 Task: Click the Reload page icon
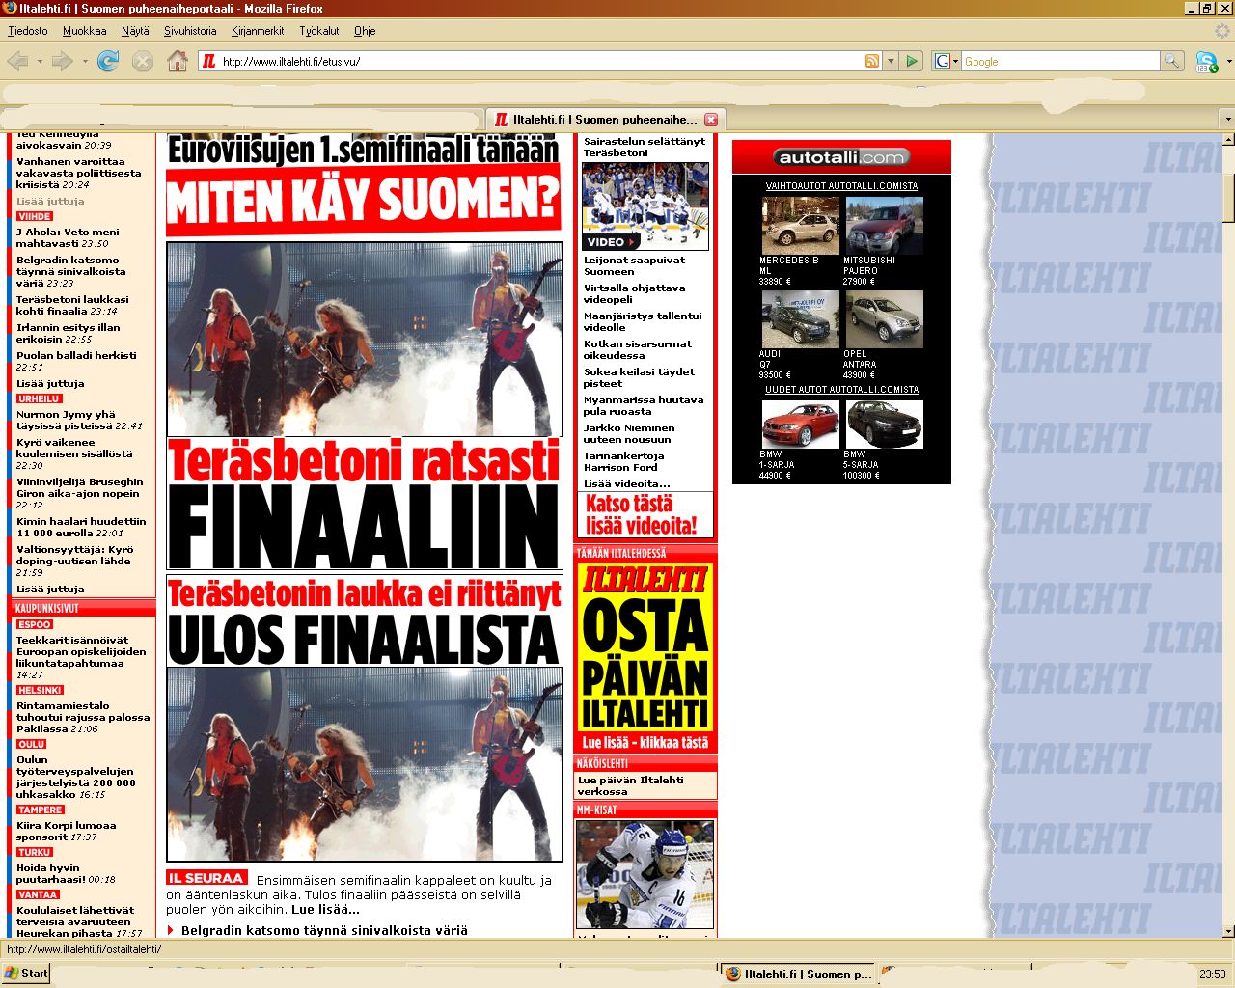tap(108, 62)
